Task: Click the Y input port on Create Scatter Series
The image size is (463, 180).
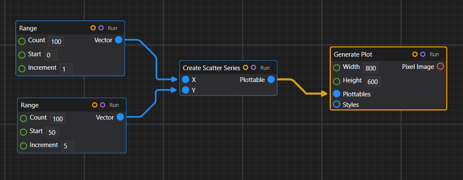Action: click(185, 90)
